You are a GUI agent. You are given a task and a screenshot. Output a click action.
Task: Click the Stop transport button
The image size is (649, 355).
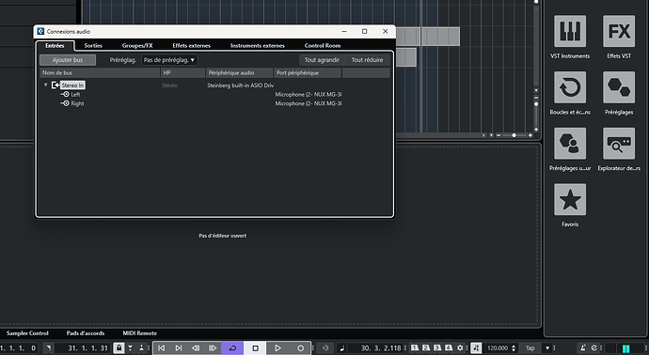coord(256,348)
